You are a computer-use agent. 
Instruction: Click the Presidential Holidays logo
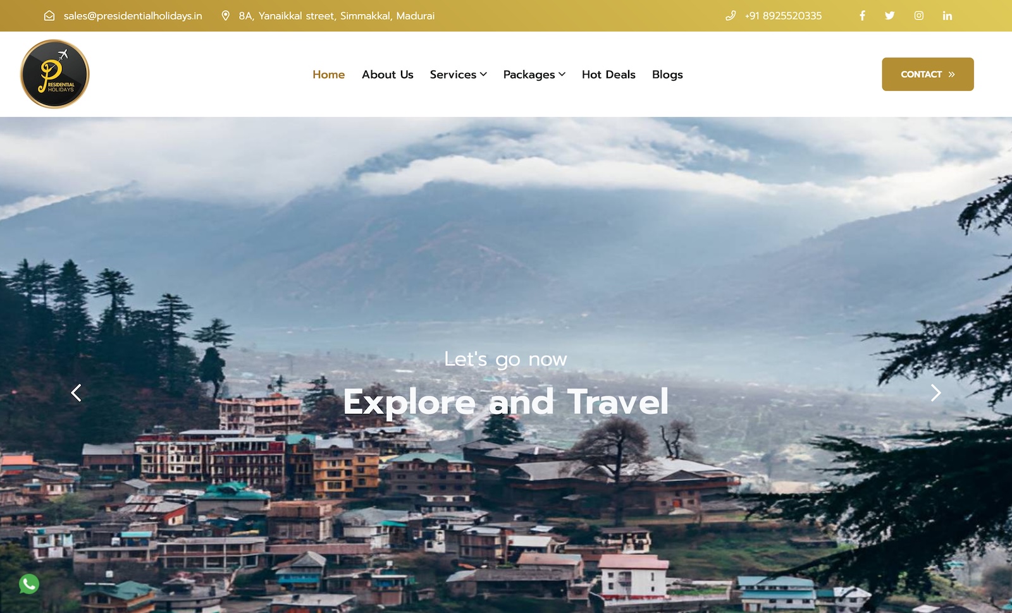pyautogui.click(x=55, y=74)
